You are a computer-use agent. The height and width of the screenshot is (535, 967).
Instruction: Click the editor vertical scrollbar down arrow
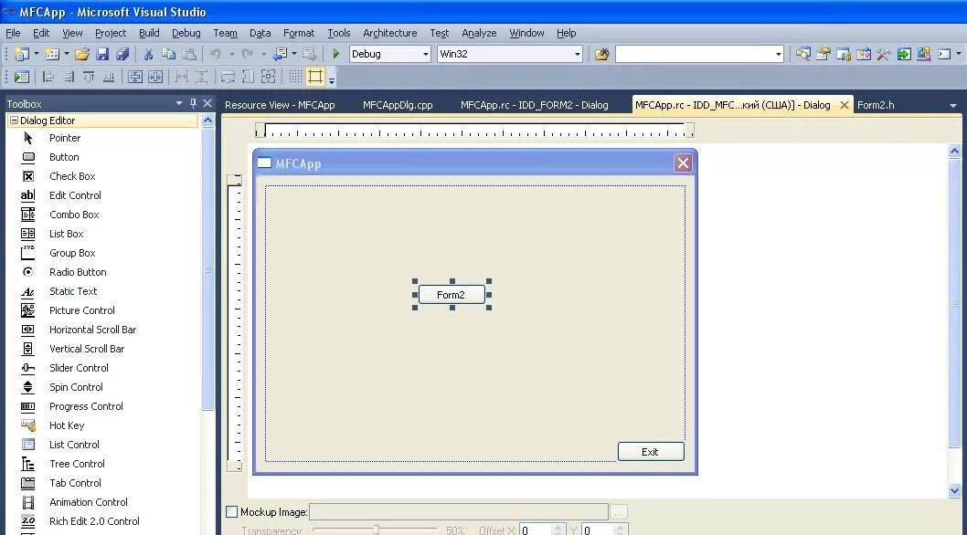955,490
